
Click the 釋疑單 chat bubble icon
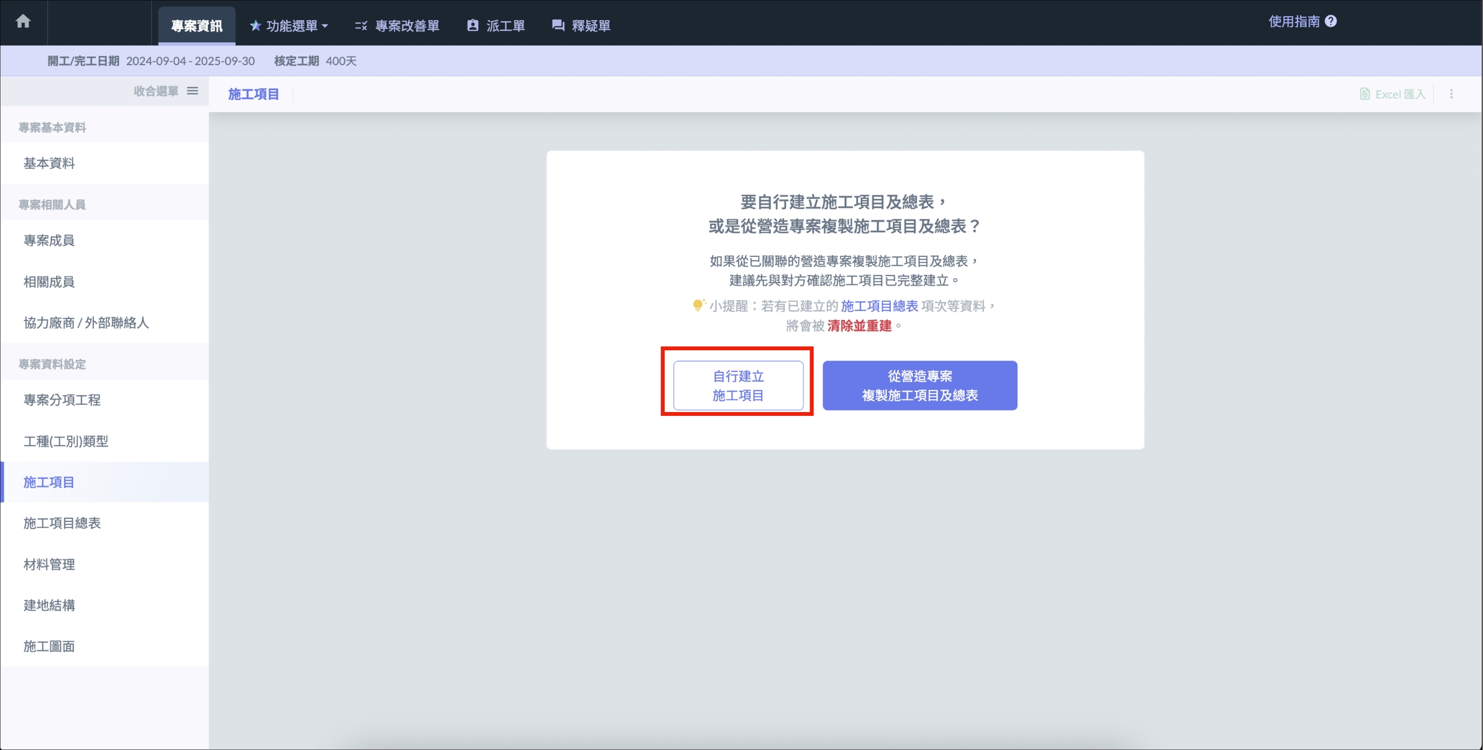pos(558,26)
